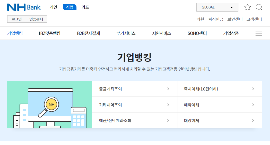
Task: Click the arrow beside 대량이체
Action: [x=253, y=120]
